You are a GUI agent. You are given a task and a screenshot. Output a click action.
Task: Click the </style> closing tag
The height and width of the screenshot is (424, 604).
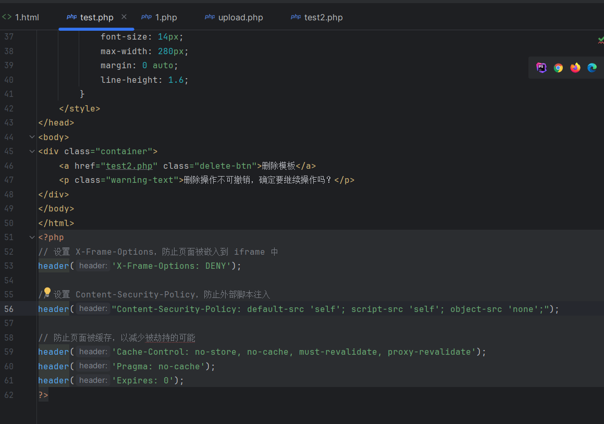point(80,108)
